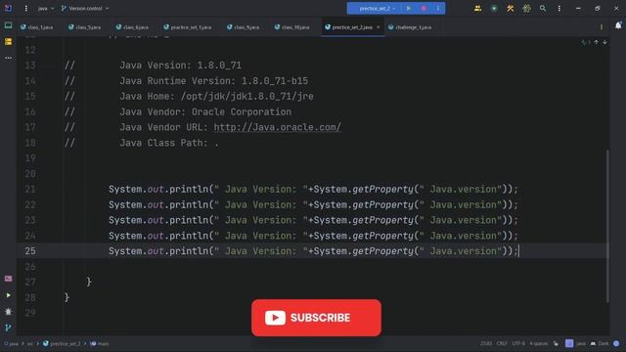Image resolution: width=626 pixels, height=352 pixels.
Task: Switch to class_9.java tab
Action: coord(243,27)
